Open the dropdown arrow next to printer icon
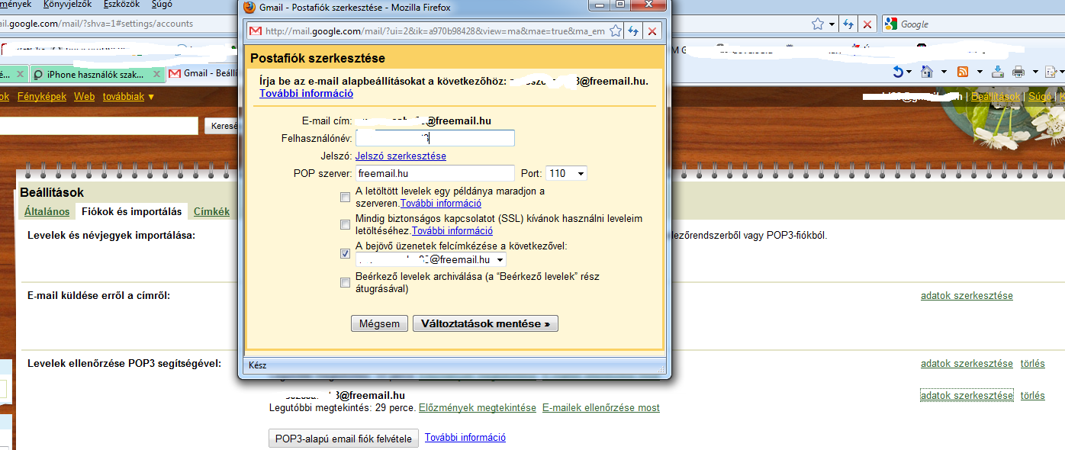The height and width of the screenshot is (450, 1065). point(1034,72)
